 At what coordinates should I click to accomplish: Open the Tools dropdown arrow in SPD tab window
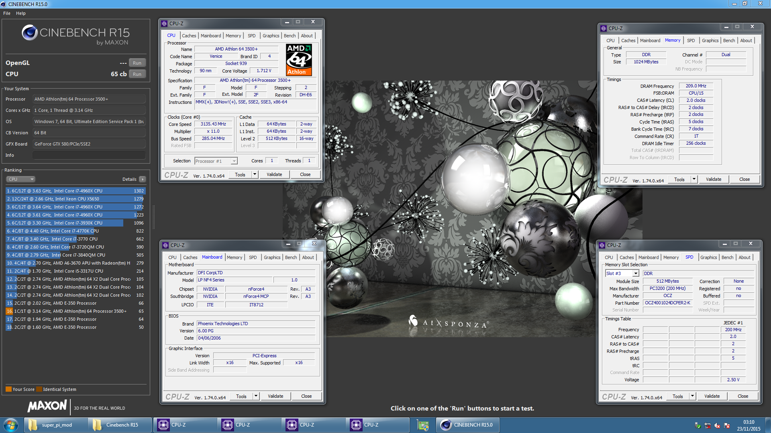(692, 396)
